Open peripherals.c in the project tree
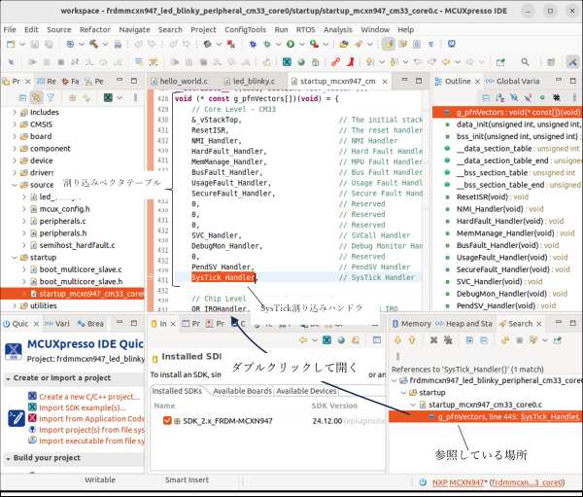The image size is (583, 497). tap(62, 221)
